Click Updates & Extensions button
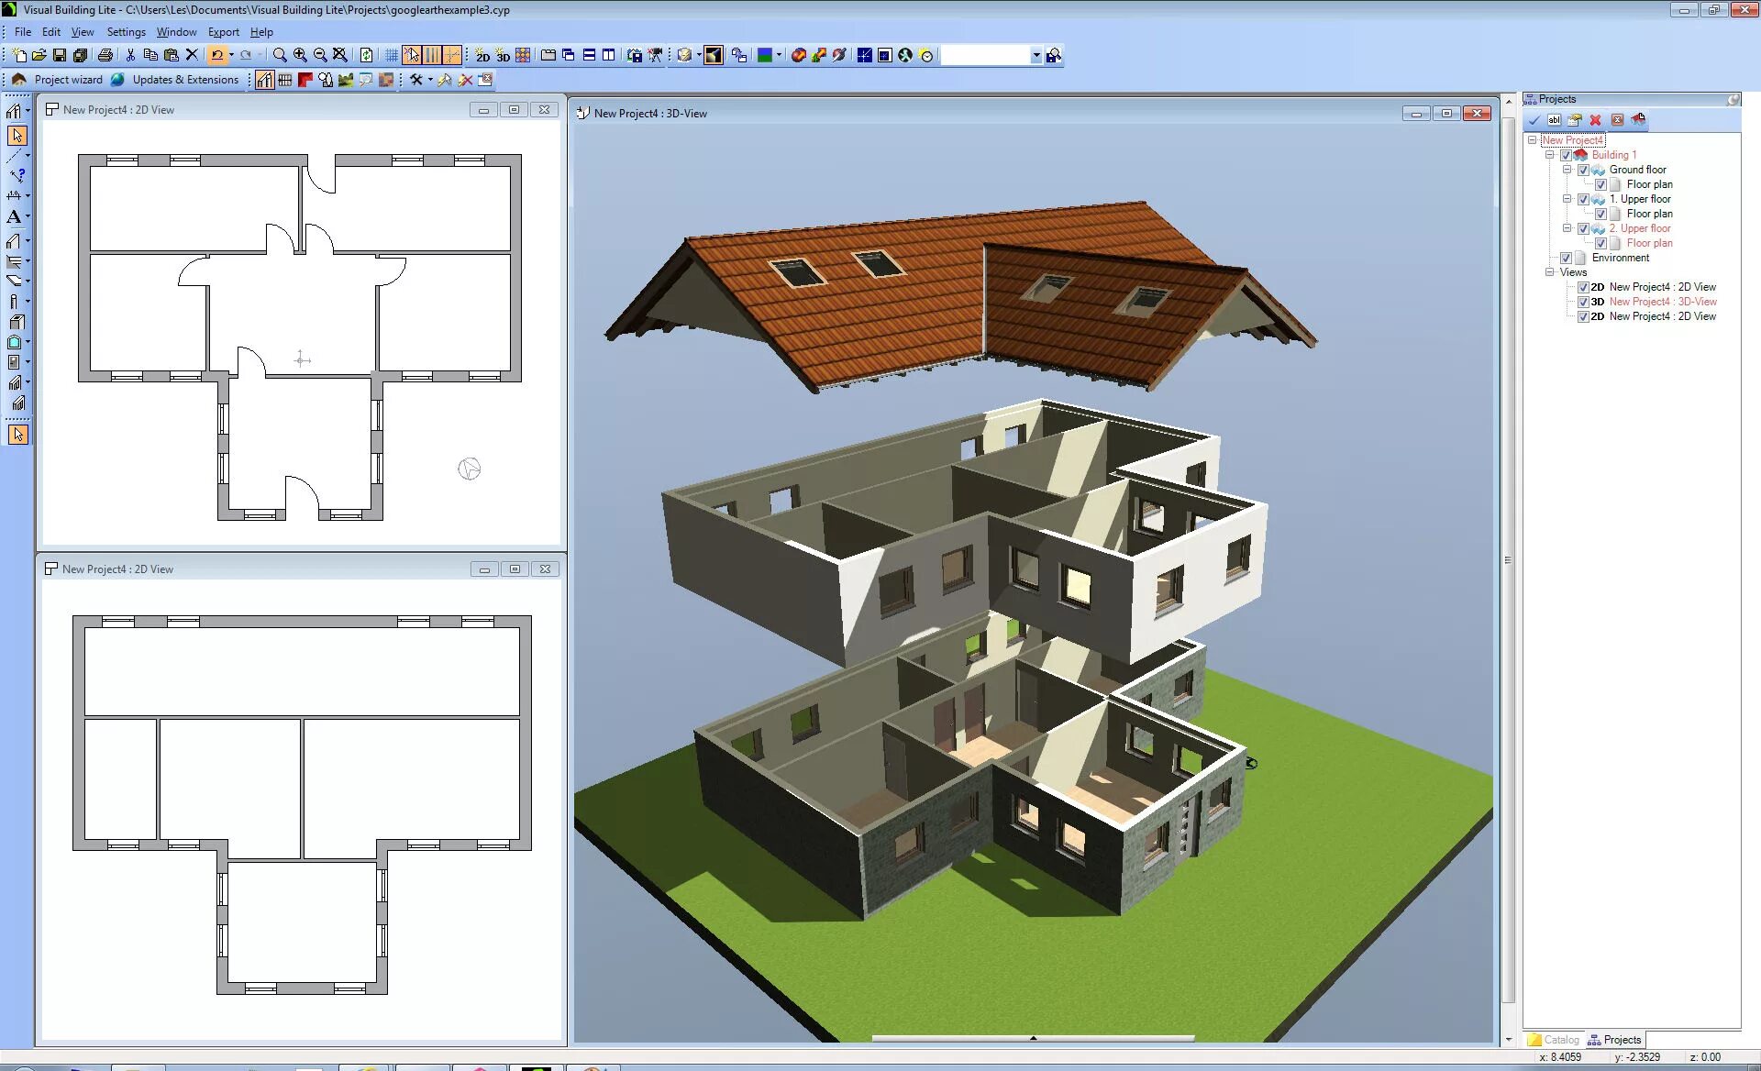Viewport: 1761px width, 1071px height. tap(187, 79)
